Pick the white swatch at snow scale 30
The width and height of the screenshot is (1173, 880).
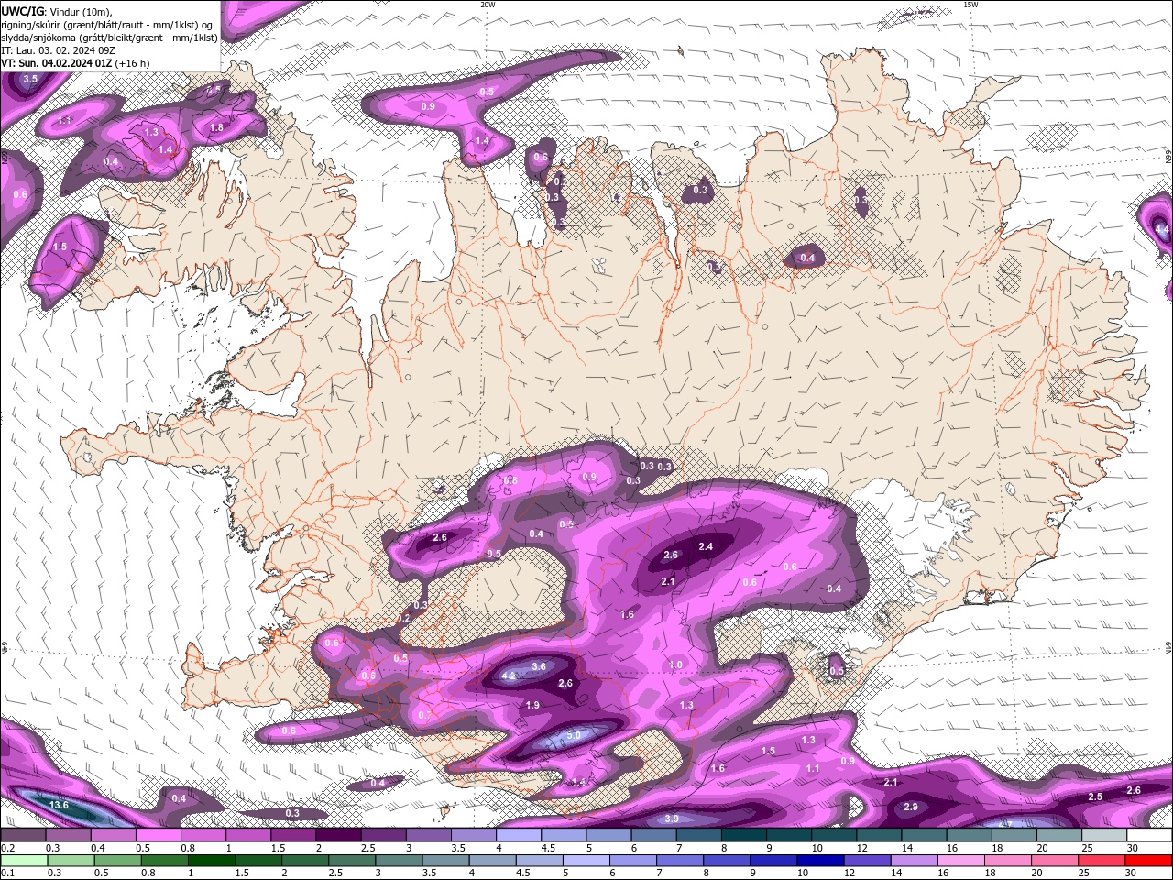pos(1148,835)
